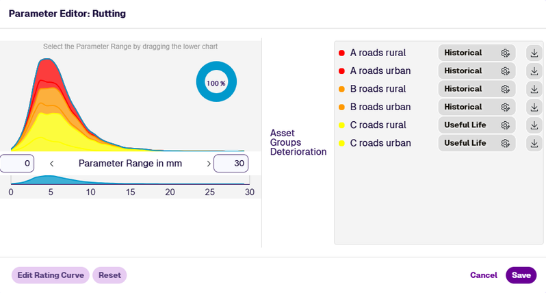Click the left chevron beside Parameter Range

pos(51,164)
